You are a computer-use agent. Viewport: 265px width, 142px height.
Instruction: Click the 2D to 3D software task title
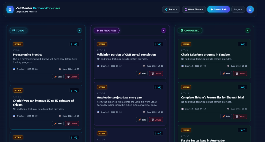(43, 103)
